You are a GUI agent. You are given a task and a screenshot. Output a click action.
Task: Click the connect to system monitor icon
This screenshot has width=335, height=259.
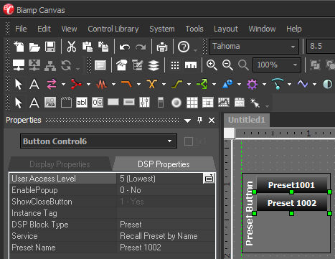click(19, 65)
